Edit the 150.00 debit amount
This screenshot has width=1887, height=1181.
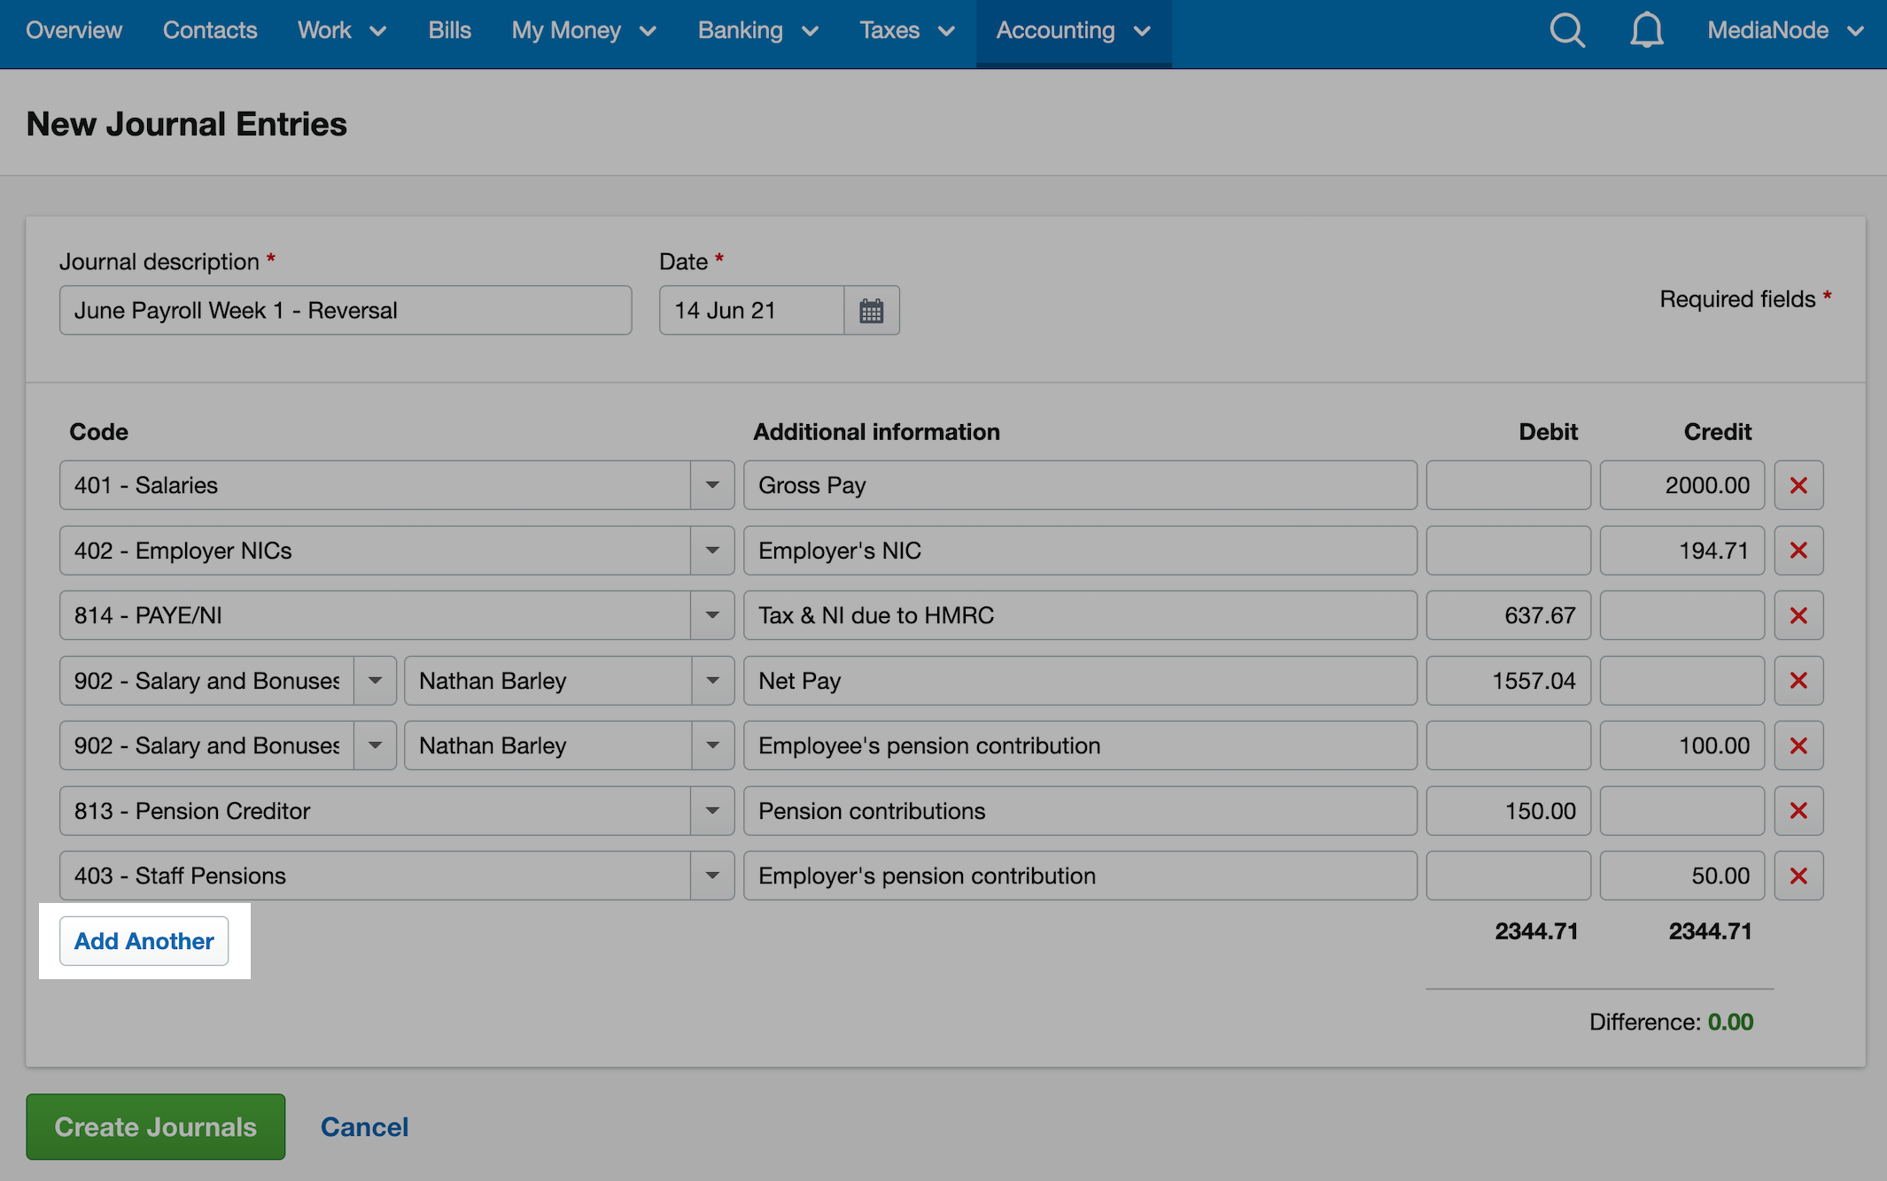click(1509, 811)
